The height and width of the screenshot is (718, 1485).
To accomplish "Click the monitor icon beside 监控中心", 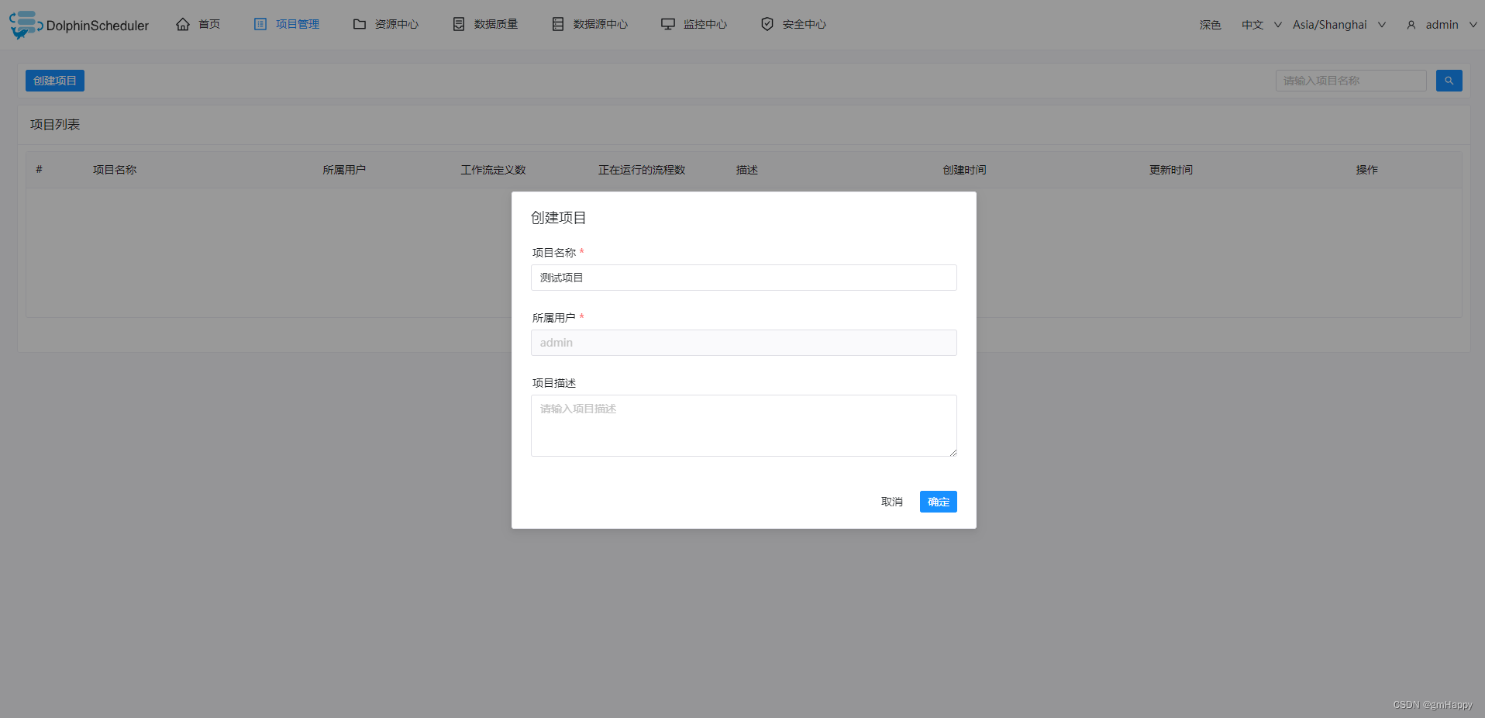I will pos(668,24).
